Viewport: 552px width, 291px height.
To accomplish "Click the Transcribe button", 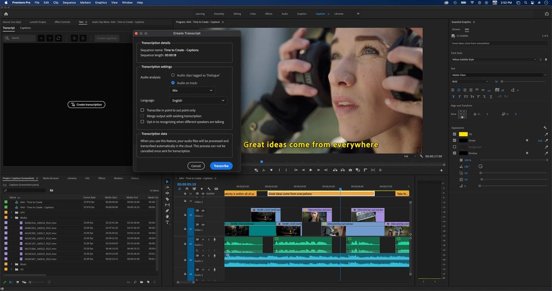I will [x=221, y=165].
